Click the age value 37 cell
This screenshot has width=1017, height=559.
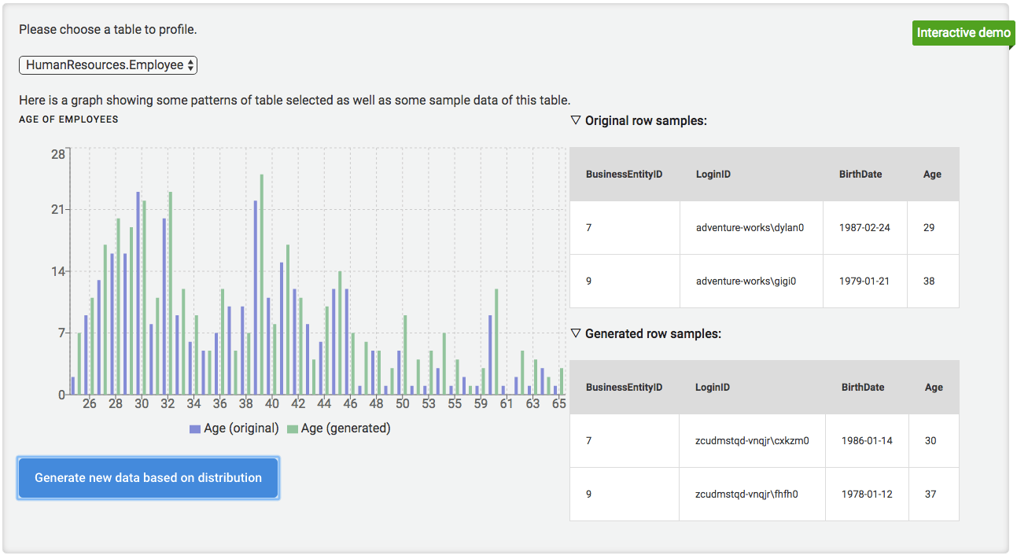tap(934, 495)
